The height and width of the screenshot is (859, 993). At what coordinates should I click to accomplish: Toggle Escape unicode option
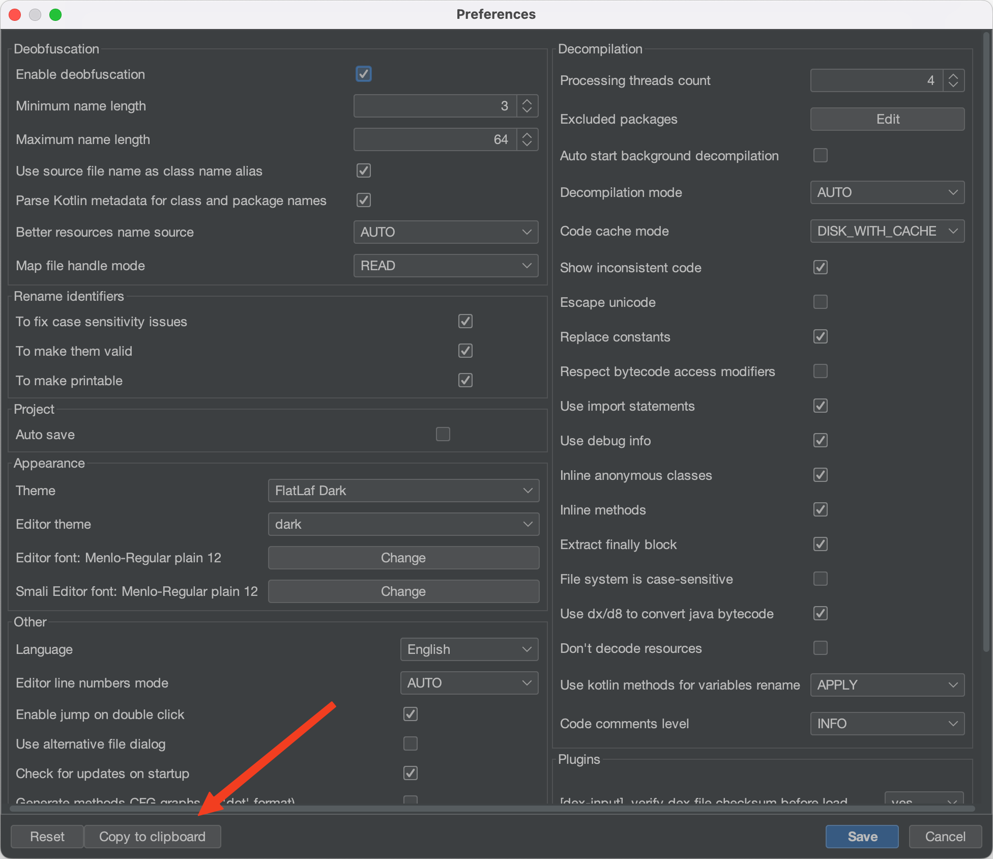820,302
